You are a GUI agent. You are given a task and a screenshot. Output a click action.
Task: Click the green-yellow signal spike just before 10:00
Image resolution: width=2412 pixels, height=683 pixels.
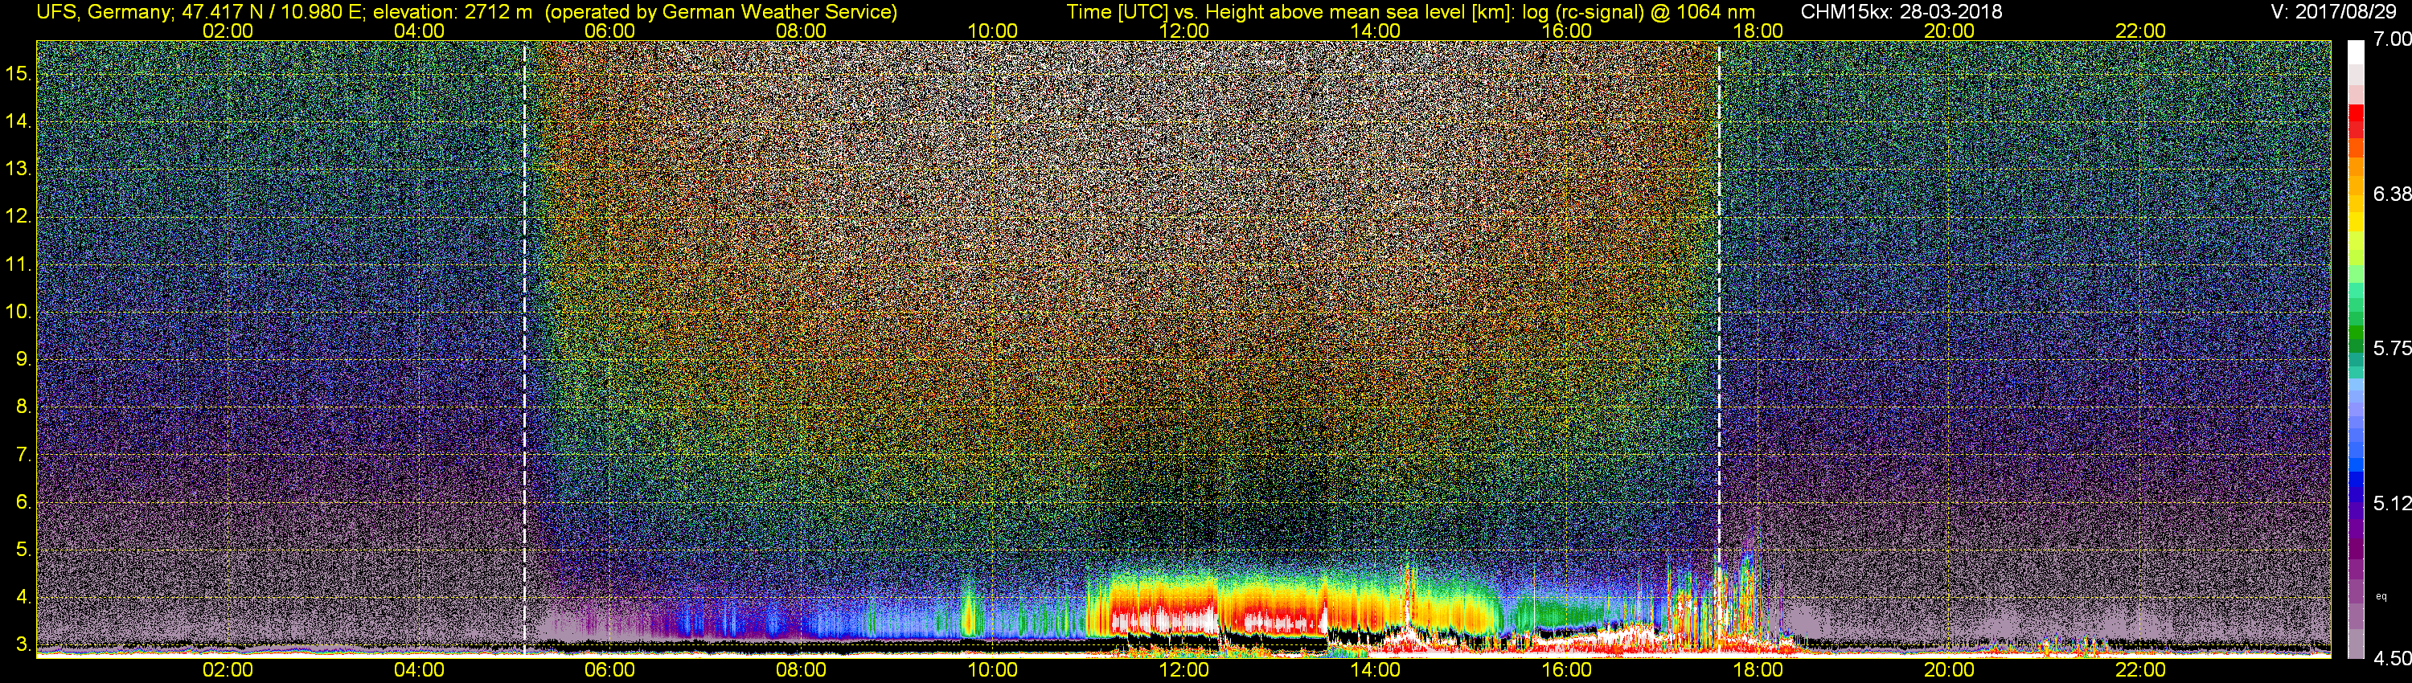(968, 608)
